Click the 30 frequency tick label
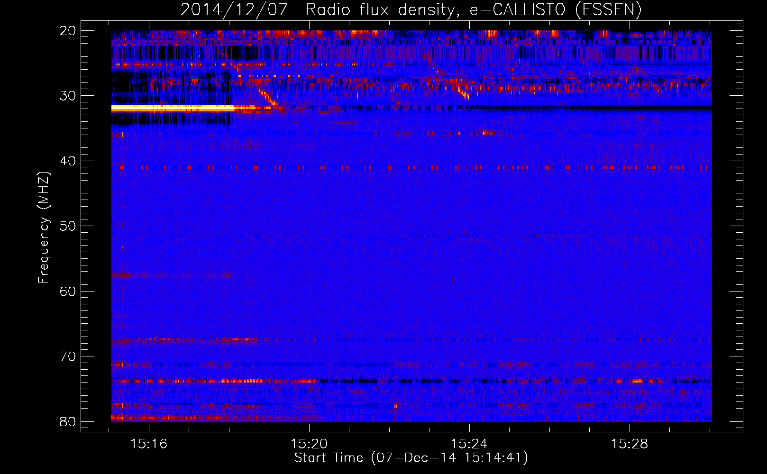Viewport: 767px width, 474px height. 68,96
